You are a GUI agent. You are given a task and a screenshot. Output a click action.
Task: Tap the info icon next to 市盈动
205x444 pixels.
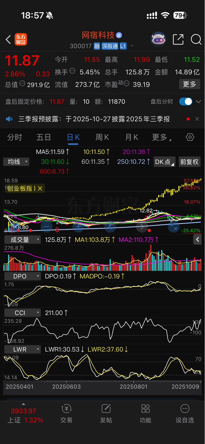point(127,83)
